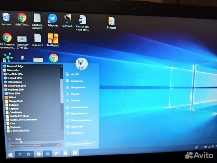Launch Publisher 2016 from the start menu

click(x=14, y=90)
